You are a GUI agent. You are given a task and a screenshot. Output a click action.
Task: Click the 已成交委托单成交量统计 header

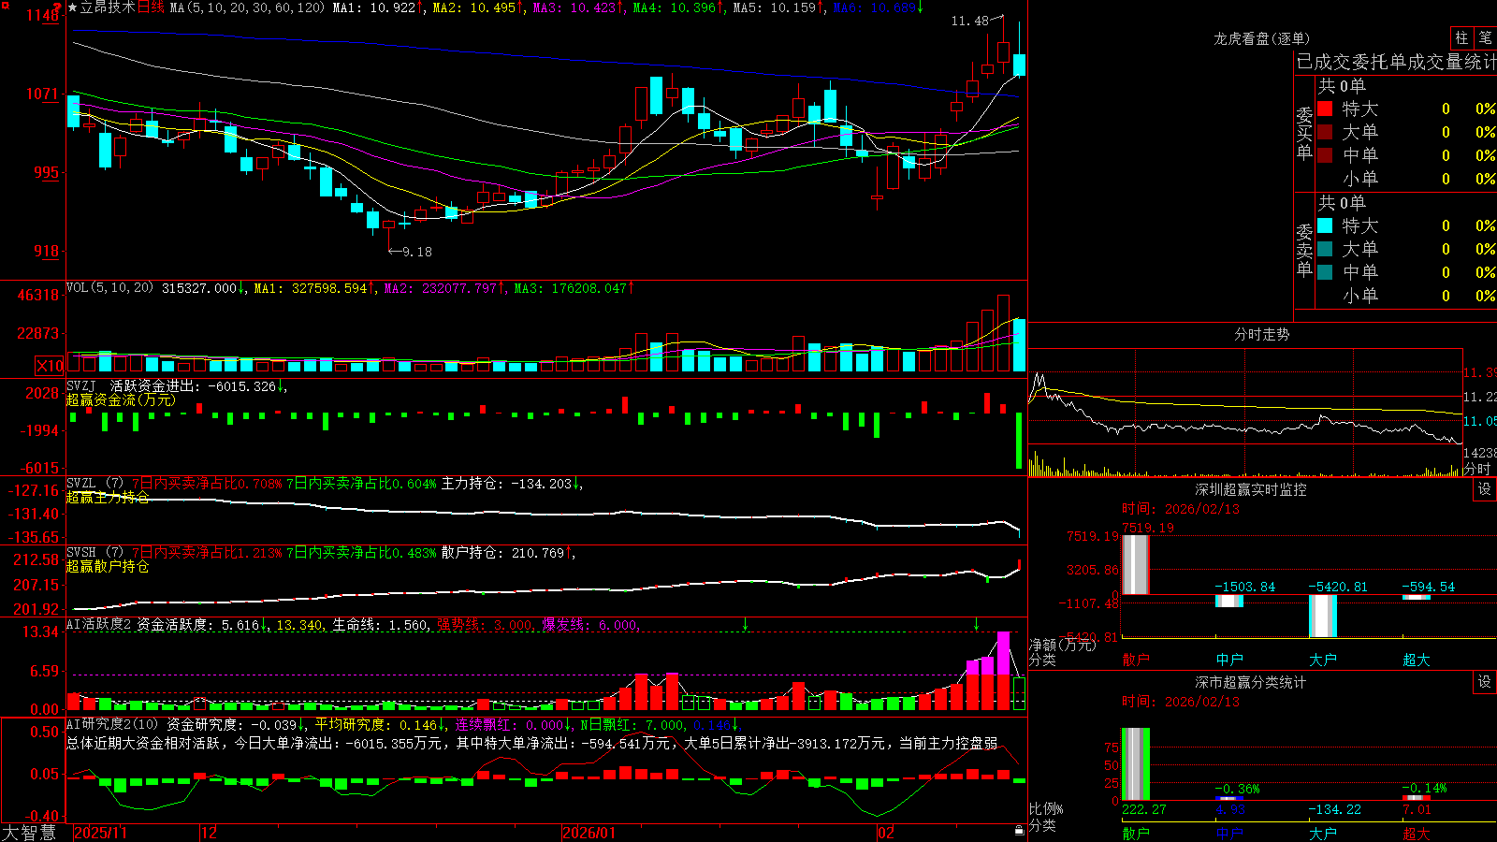coord(1396,62)
